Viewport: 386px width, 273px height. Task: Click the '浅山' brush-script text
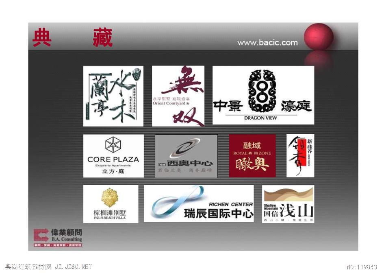tap(296, 211)
